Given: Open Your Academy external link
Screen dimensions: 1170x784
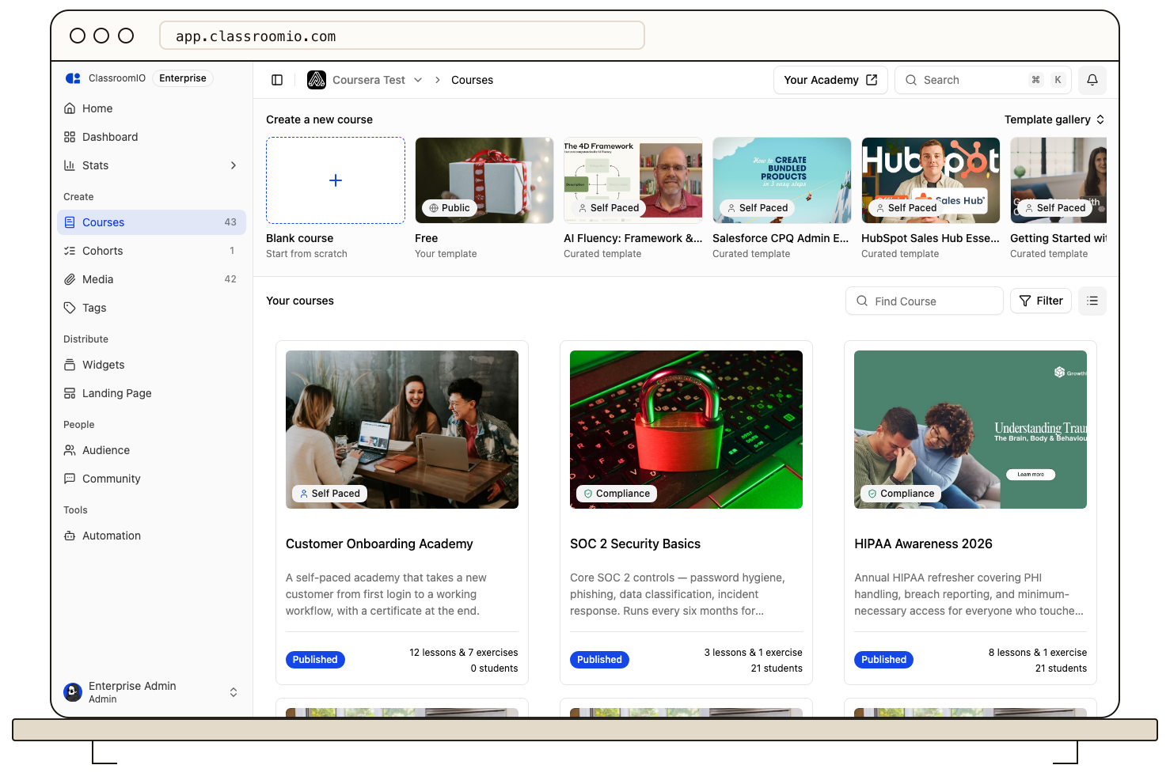Looking at the screenshot, I should click(830, 80).
